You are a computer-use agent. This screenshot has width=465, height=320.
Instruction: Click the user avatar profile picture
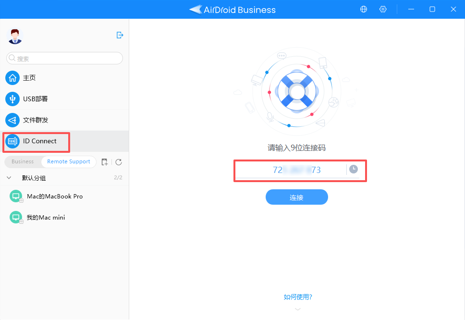15,36
